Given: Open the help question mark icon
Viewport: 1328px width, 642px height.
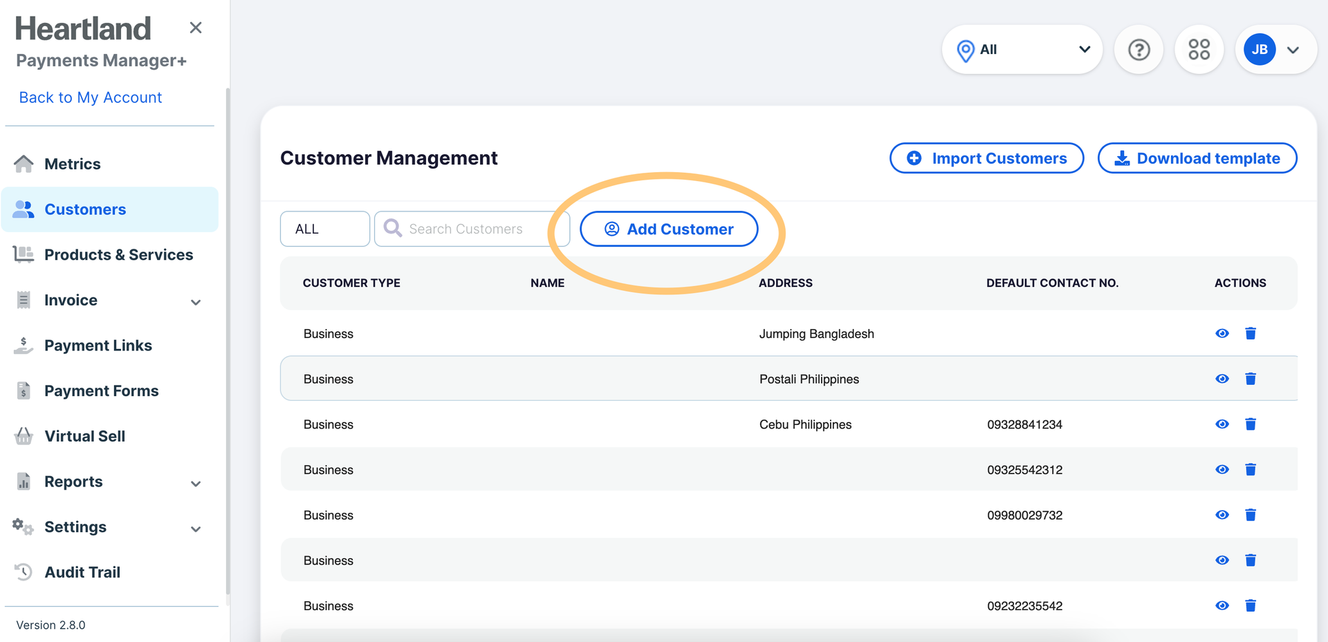Looking at the screenshot, I should pyautogui.click(x=1138, y=50).
